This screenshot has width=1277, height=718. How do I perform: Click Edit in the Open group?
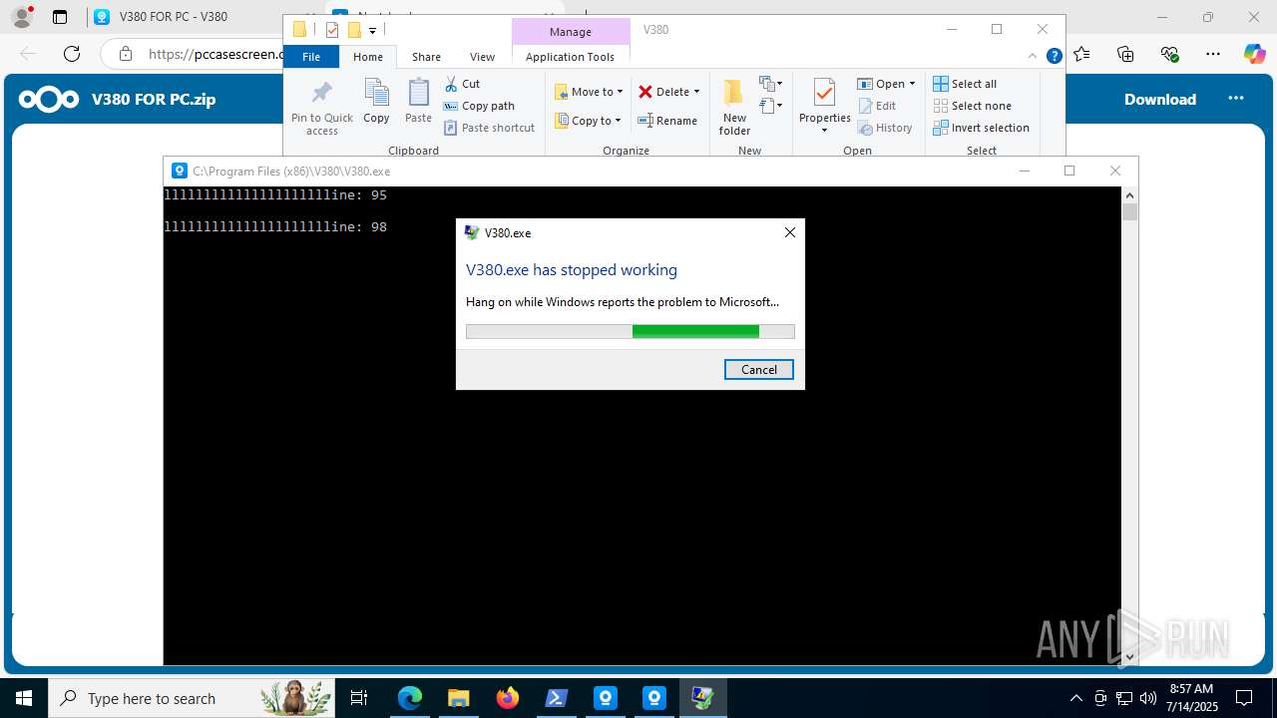(x=877, y=106)
